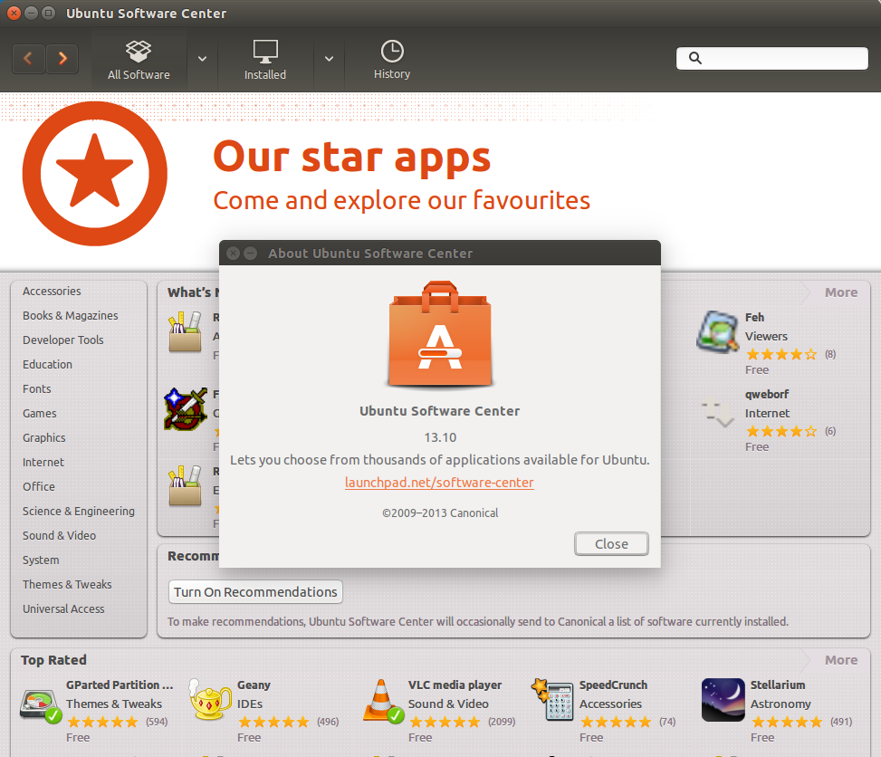
Task: Open VLC media player title
Action: pyautogui.click(x=455, y=685)
